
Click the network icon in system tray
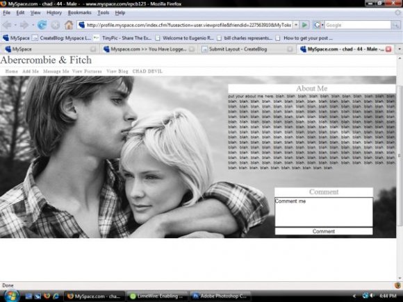pyautogui.click(x=365, y=296)
